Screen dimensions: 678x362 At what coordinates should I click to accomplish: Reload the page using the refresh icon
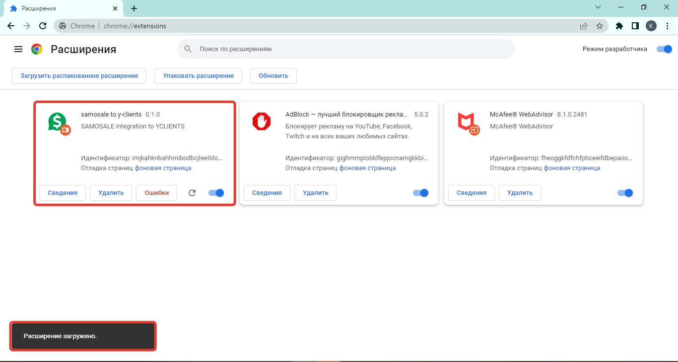43,26
